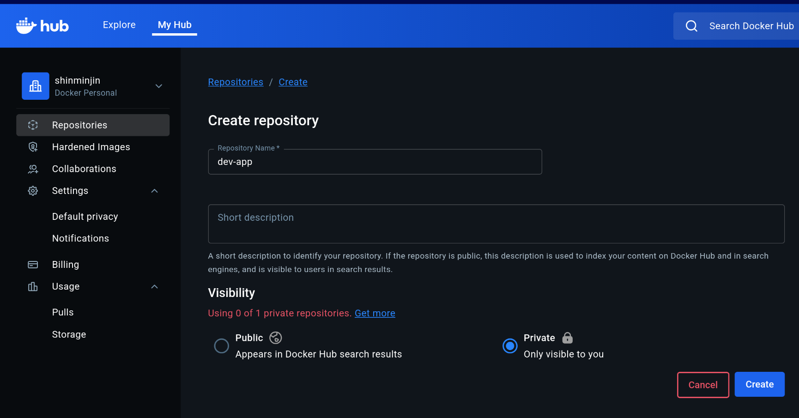Click the Docker Hub whale logo
The width and height of the screenshot is (799, 418).
42,26
